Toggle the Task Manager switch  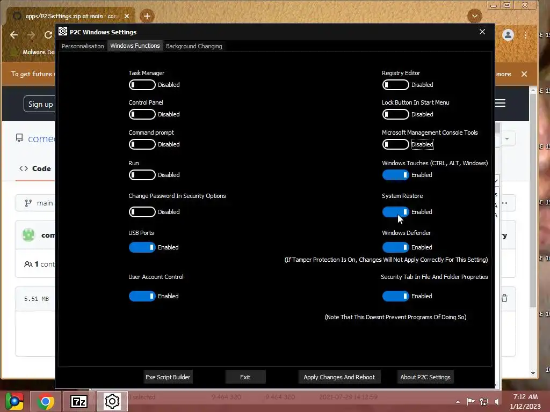point(142,85)
